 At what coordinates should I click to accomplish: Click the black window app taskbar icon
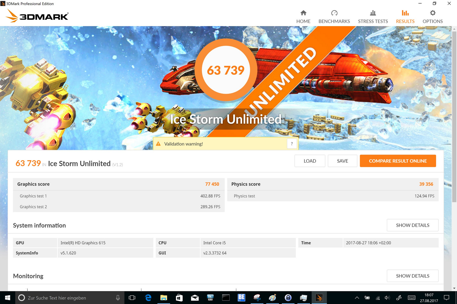coord(226,298)
